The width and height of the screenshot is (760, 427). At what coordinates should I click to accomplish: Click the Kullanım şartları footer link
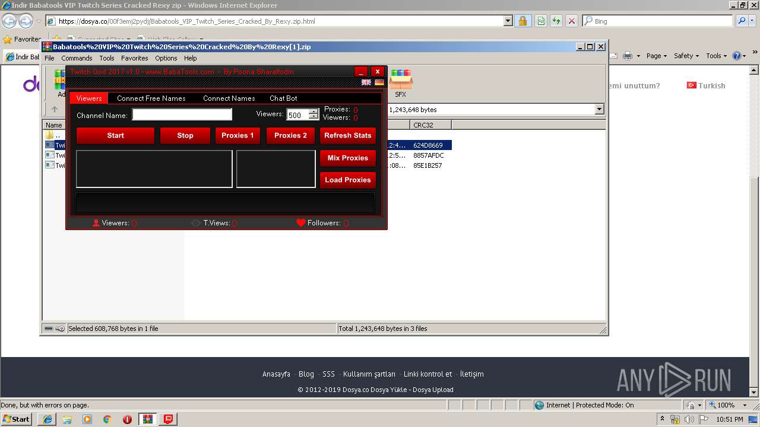point(369,374)
